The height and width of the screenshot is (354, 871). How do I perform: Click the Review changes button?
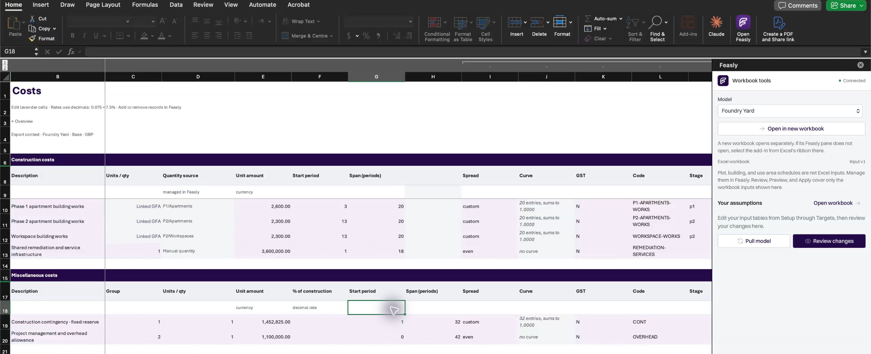click(829, 241)
